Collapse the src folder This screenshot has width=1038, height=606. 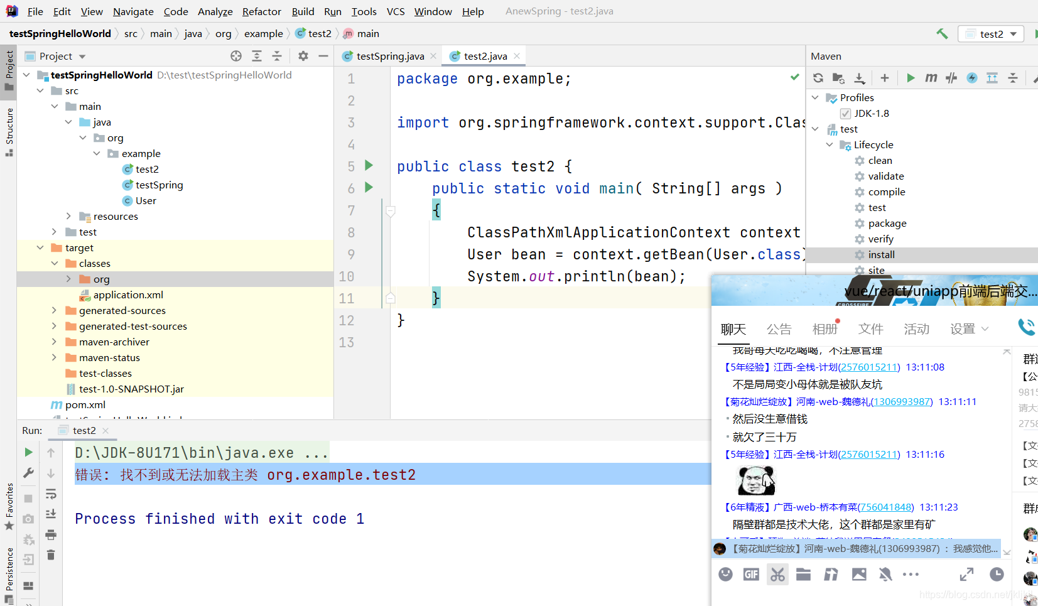pos(40,90)
